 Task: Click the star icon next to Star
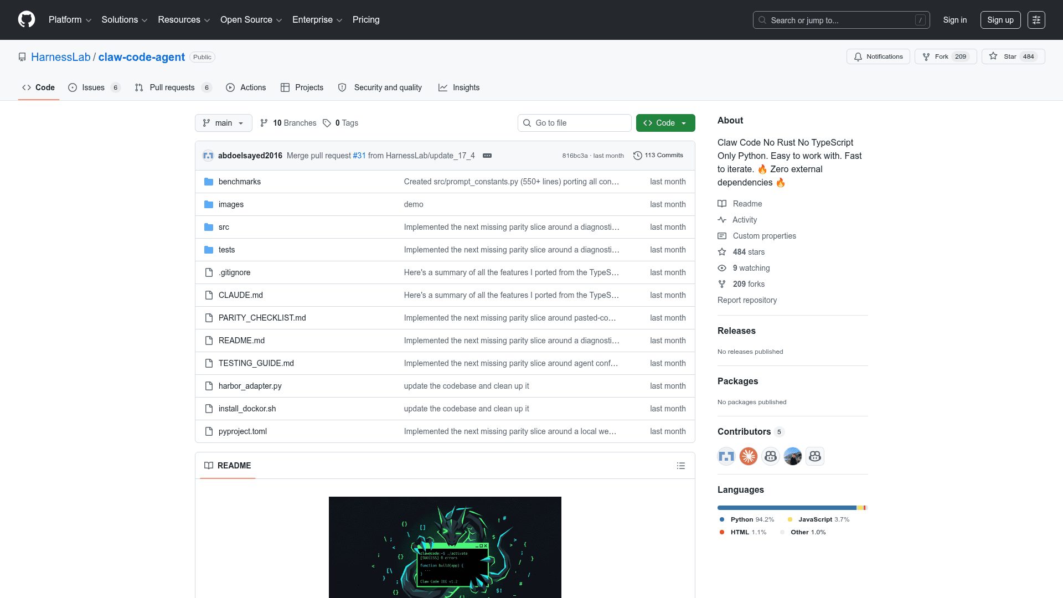(993, 56)
